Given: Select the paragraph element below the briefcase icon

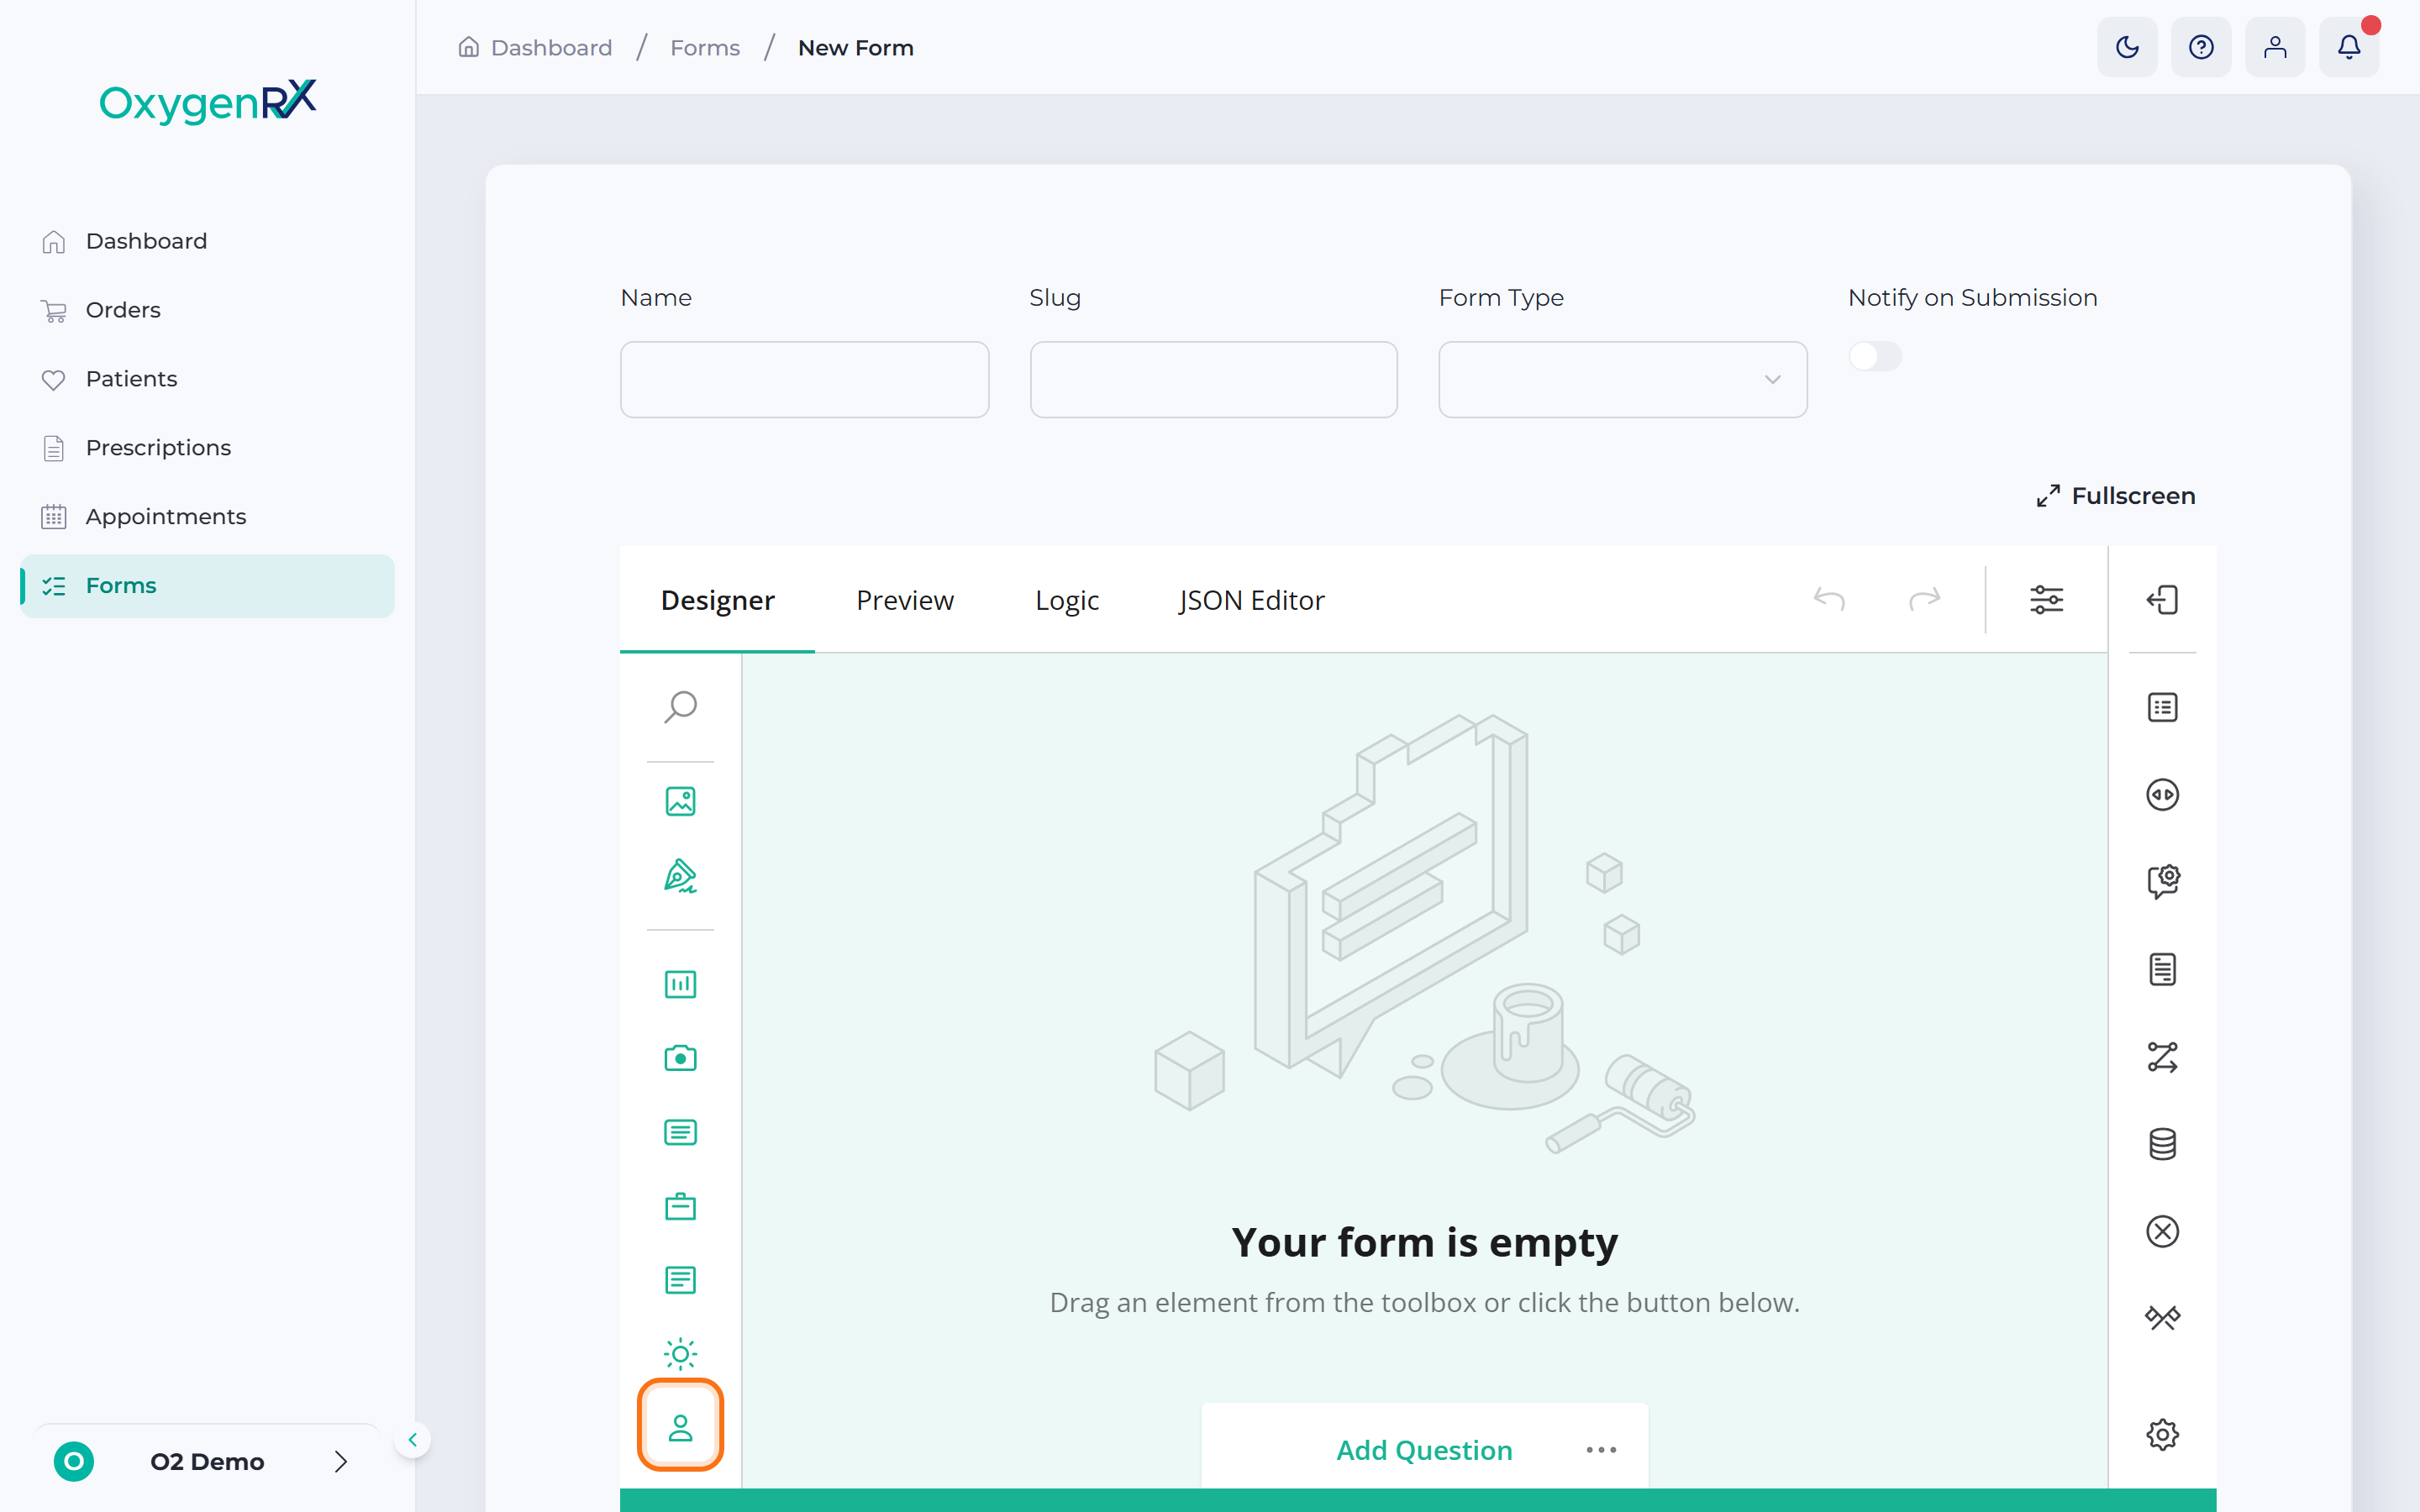Looking at the screenshot, I should [x=680, y=1280].
